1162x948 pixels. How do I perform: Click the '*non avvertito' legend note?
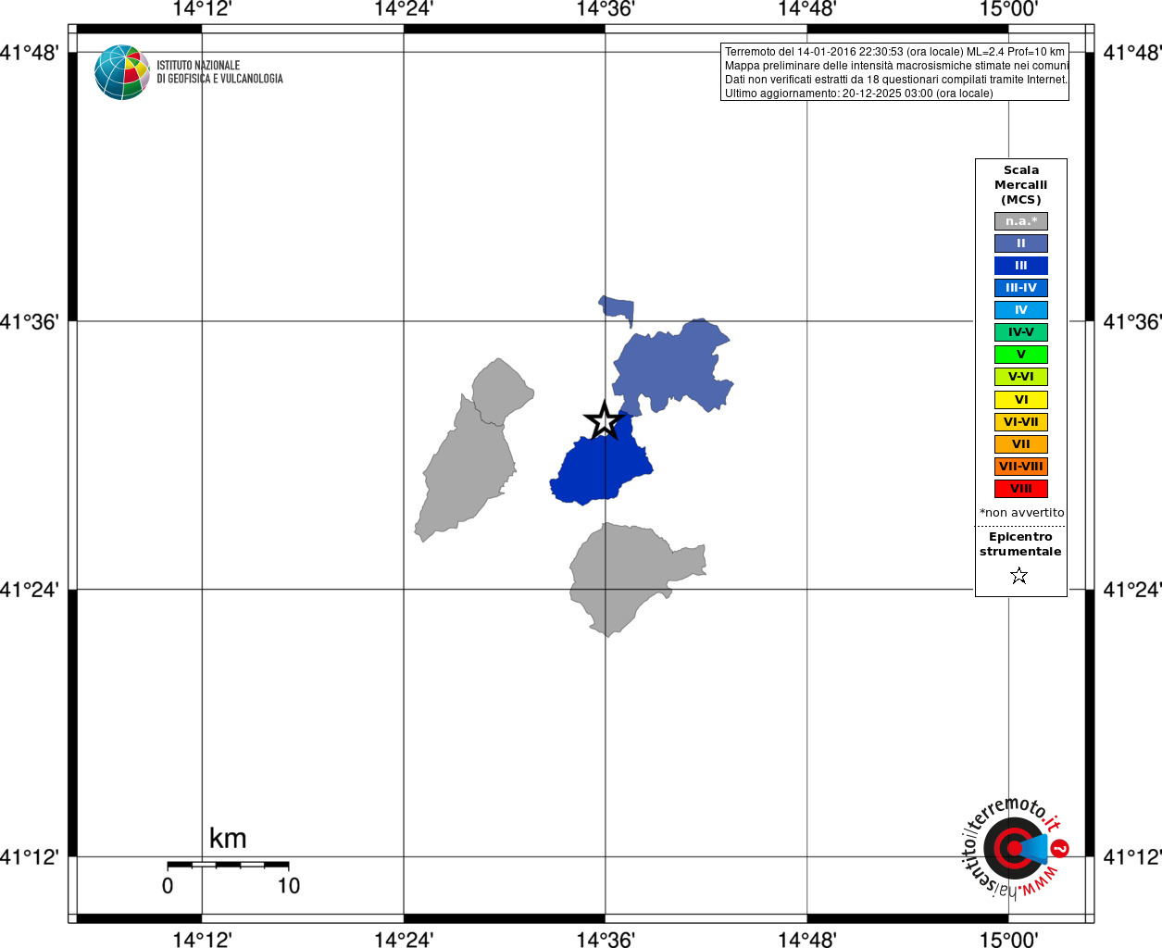coord(1022,513)
